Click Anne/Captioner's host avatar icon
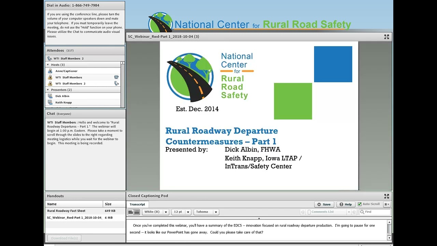437x246 pixels. coord(50,71)
